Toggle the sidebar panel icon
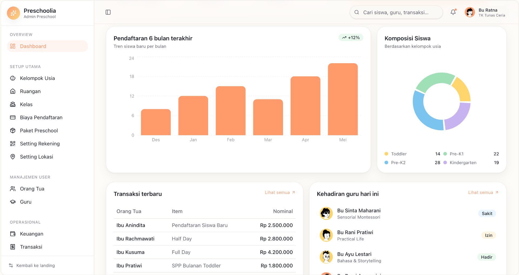 tap(108, 12)
